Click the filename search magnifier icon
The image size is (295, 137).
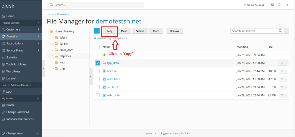[x=280, y=31]
